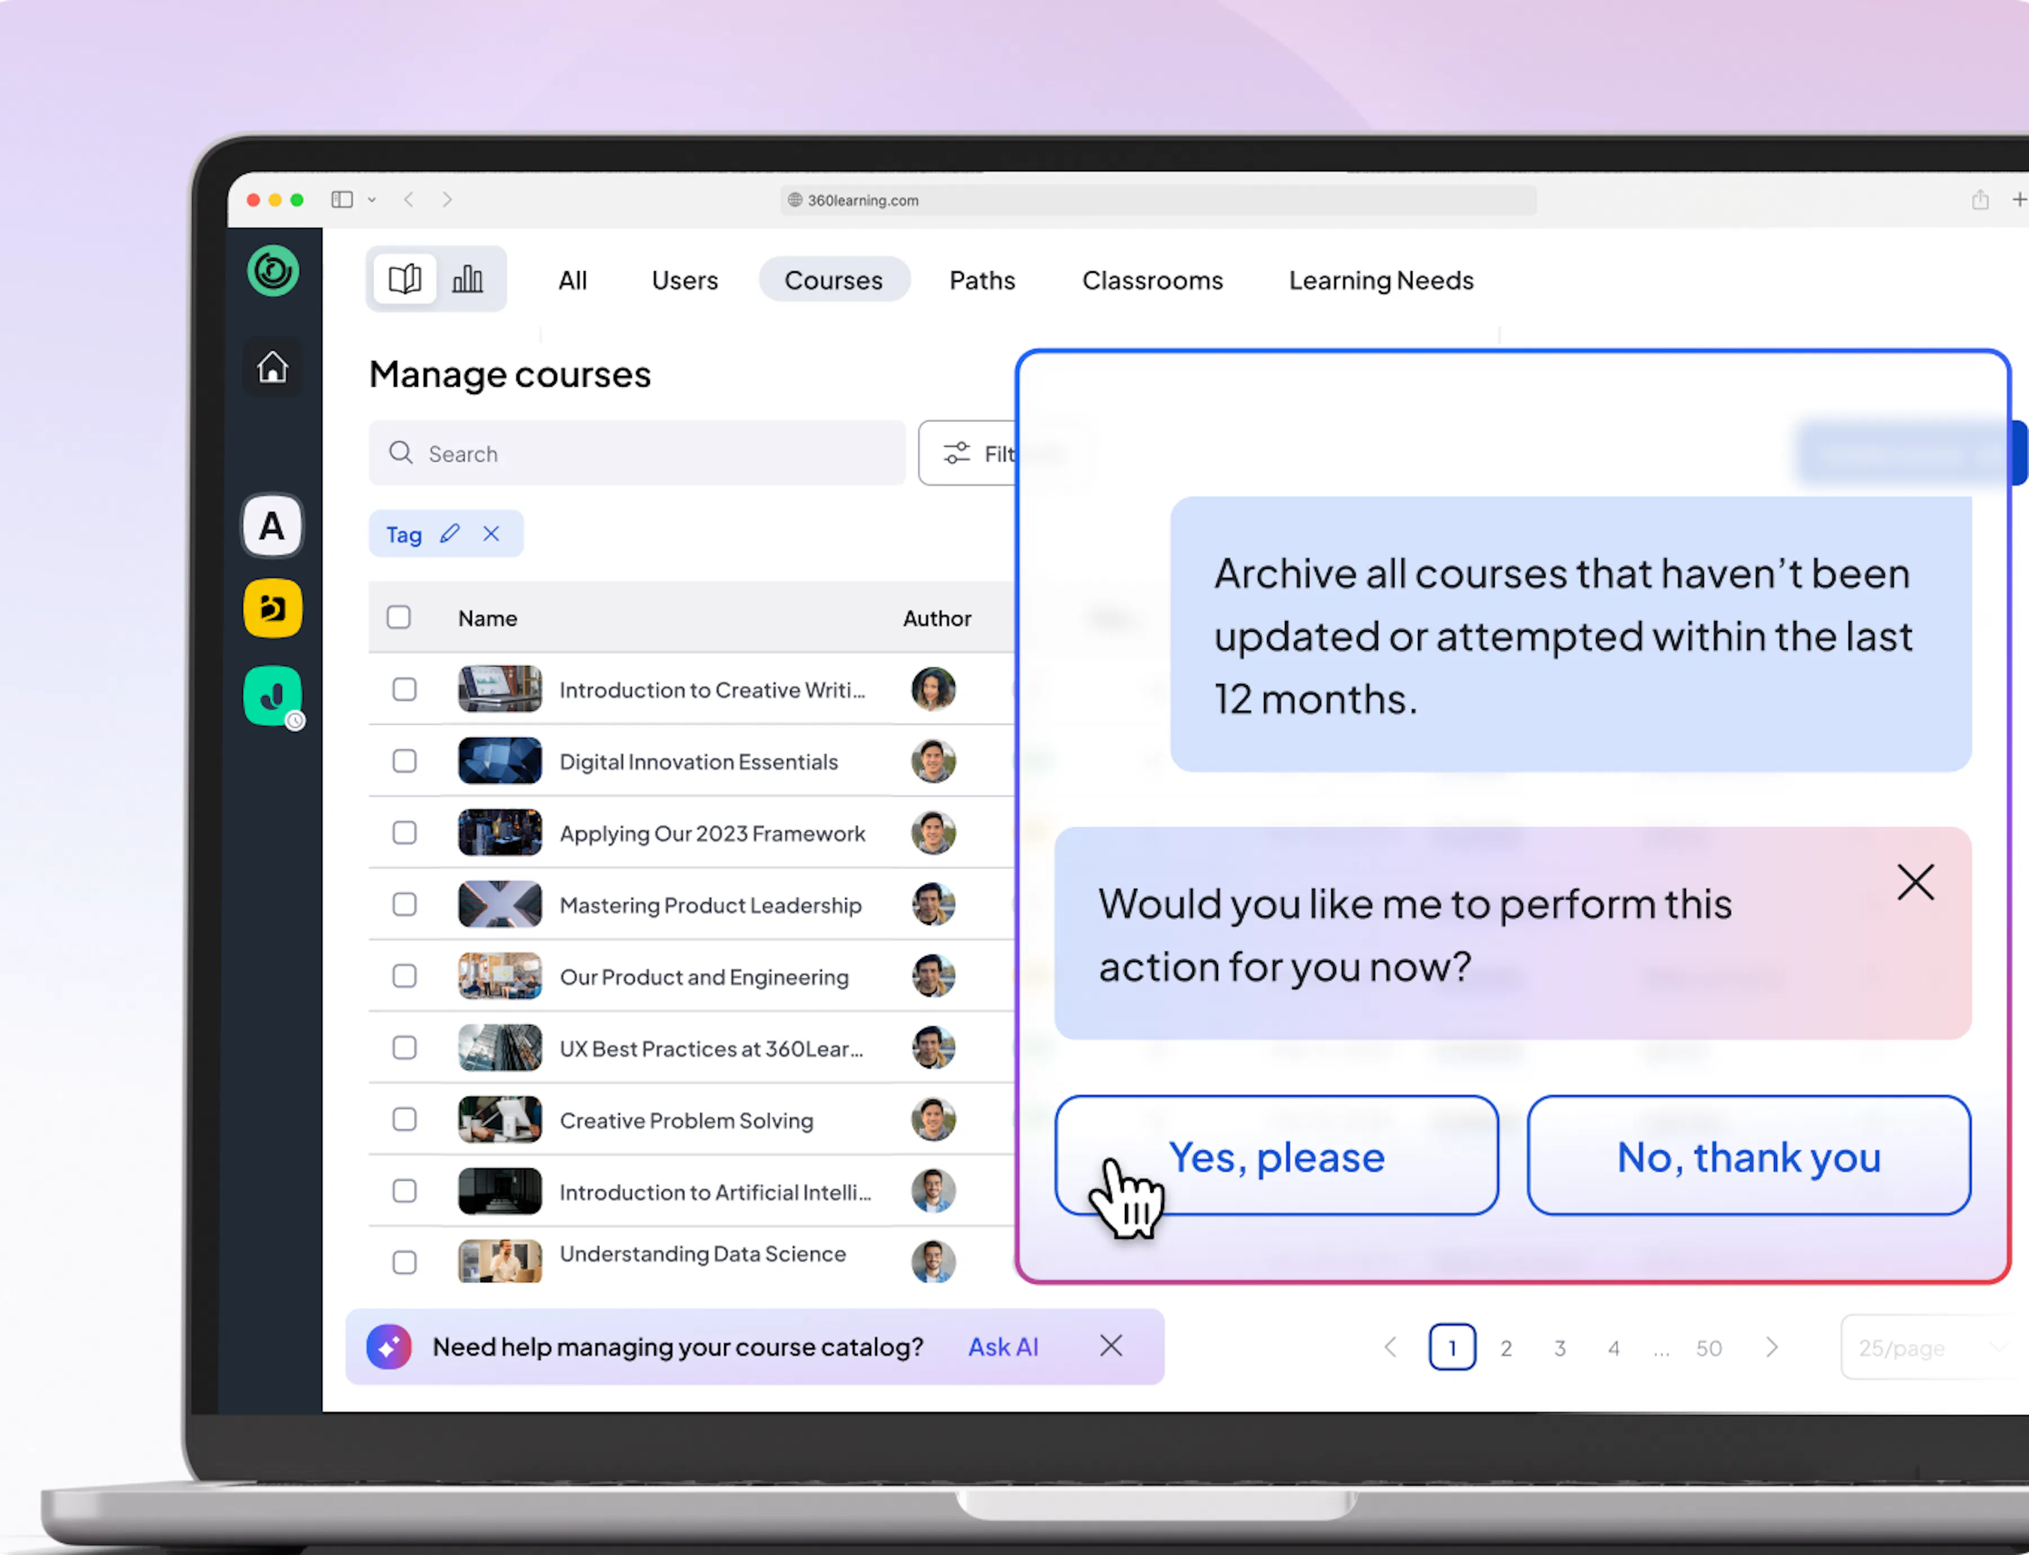The width and height of the screenshot is (2029, 1555).
Task: Toggle the select-all courses checkbox
Action: [399, 617]
